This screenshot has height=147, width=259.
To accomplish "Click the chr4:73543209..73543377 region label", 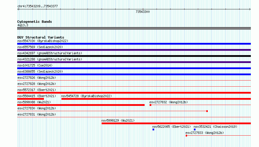I will [38, 6].
